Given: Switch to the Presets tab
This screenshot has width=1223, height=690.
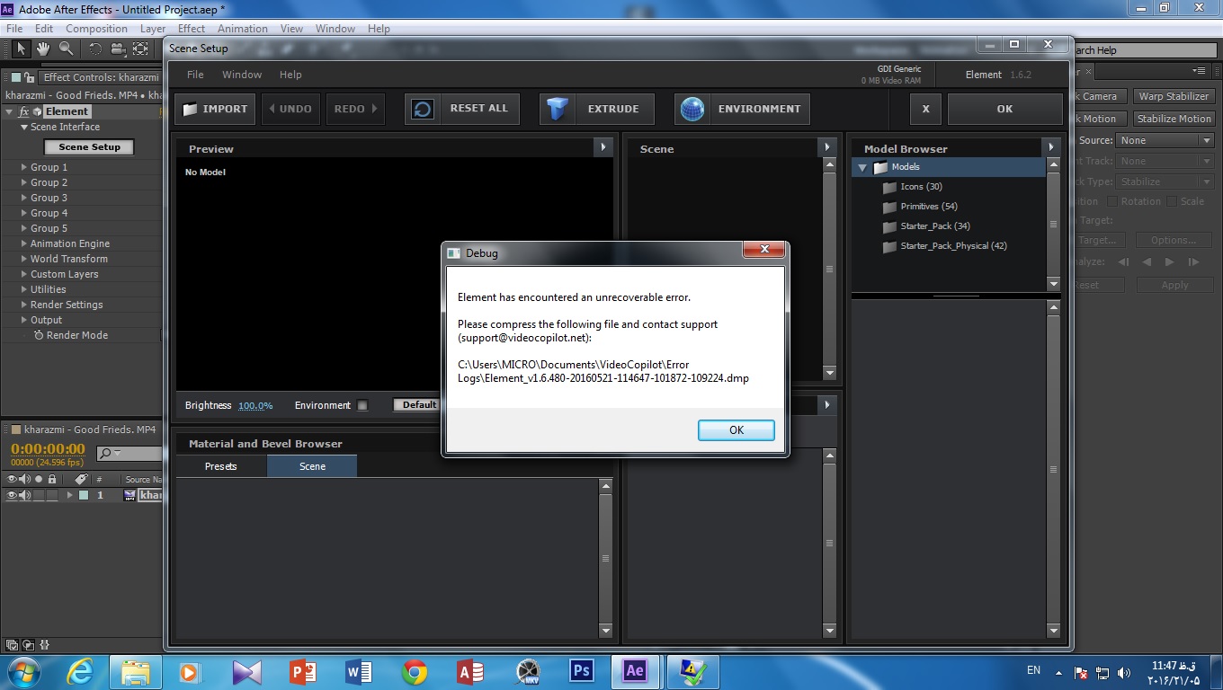Looking at the screenshot, I should coord(221,466).
